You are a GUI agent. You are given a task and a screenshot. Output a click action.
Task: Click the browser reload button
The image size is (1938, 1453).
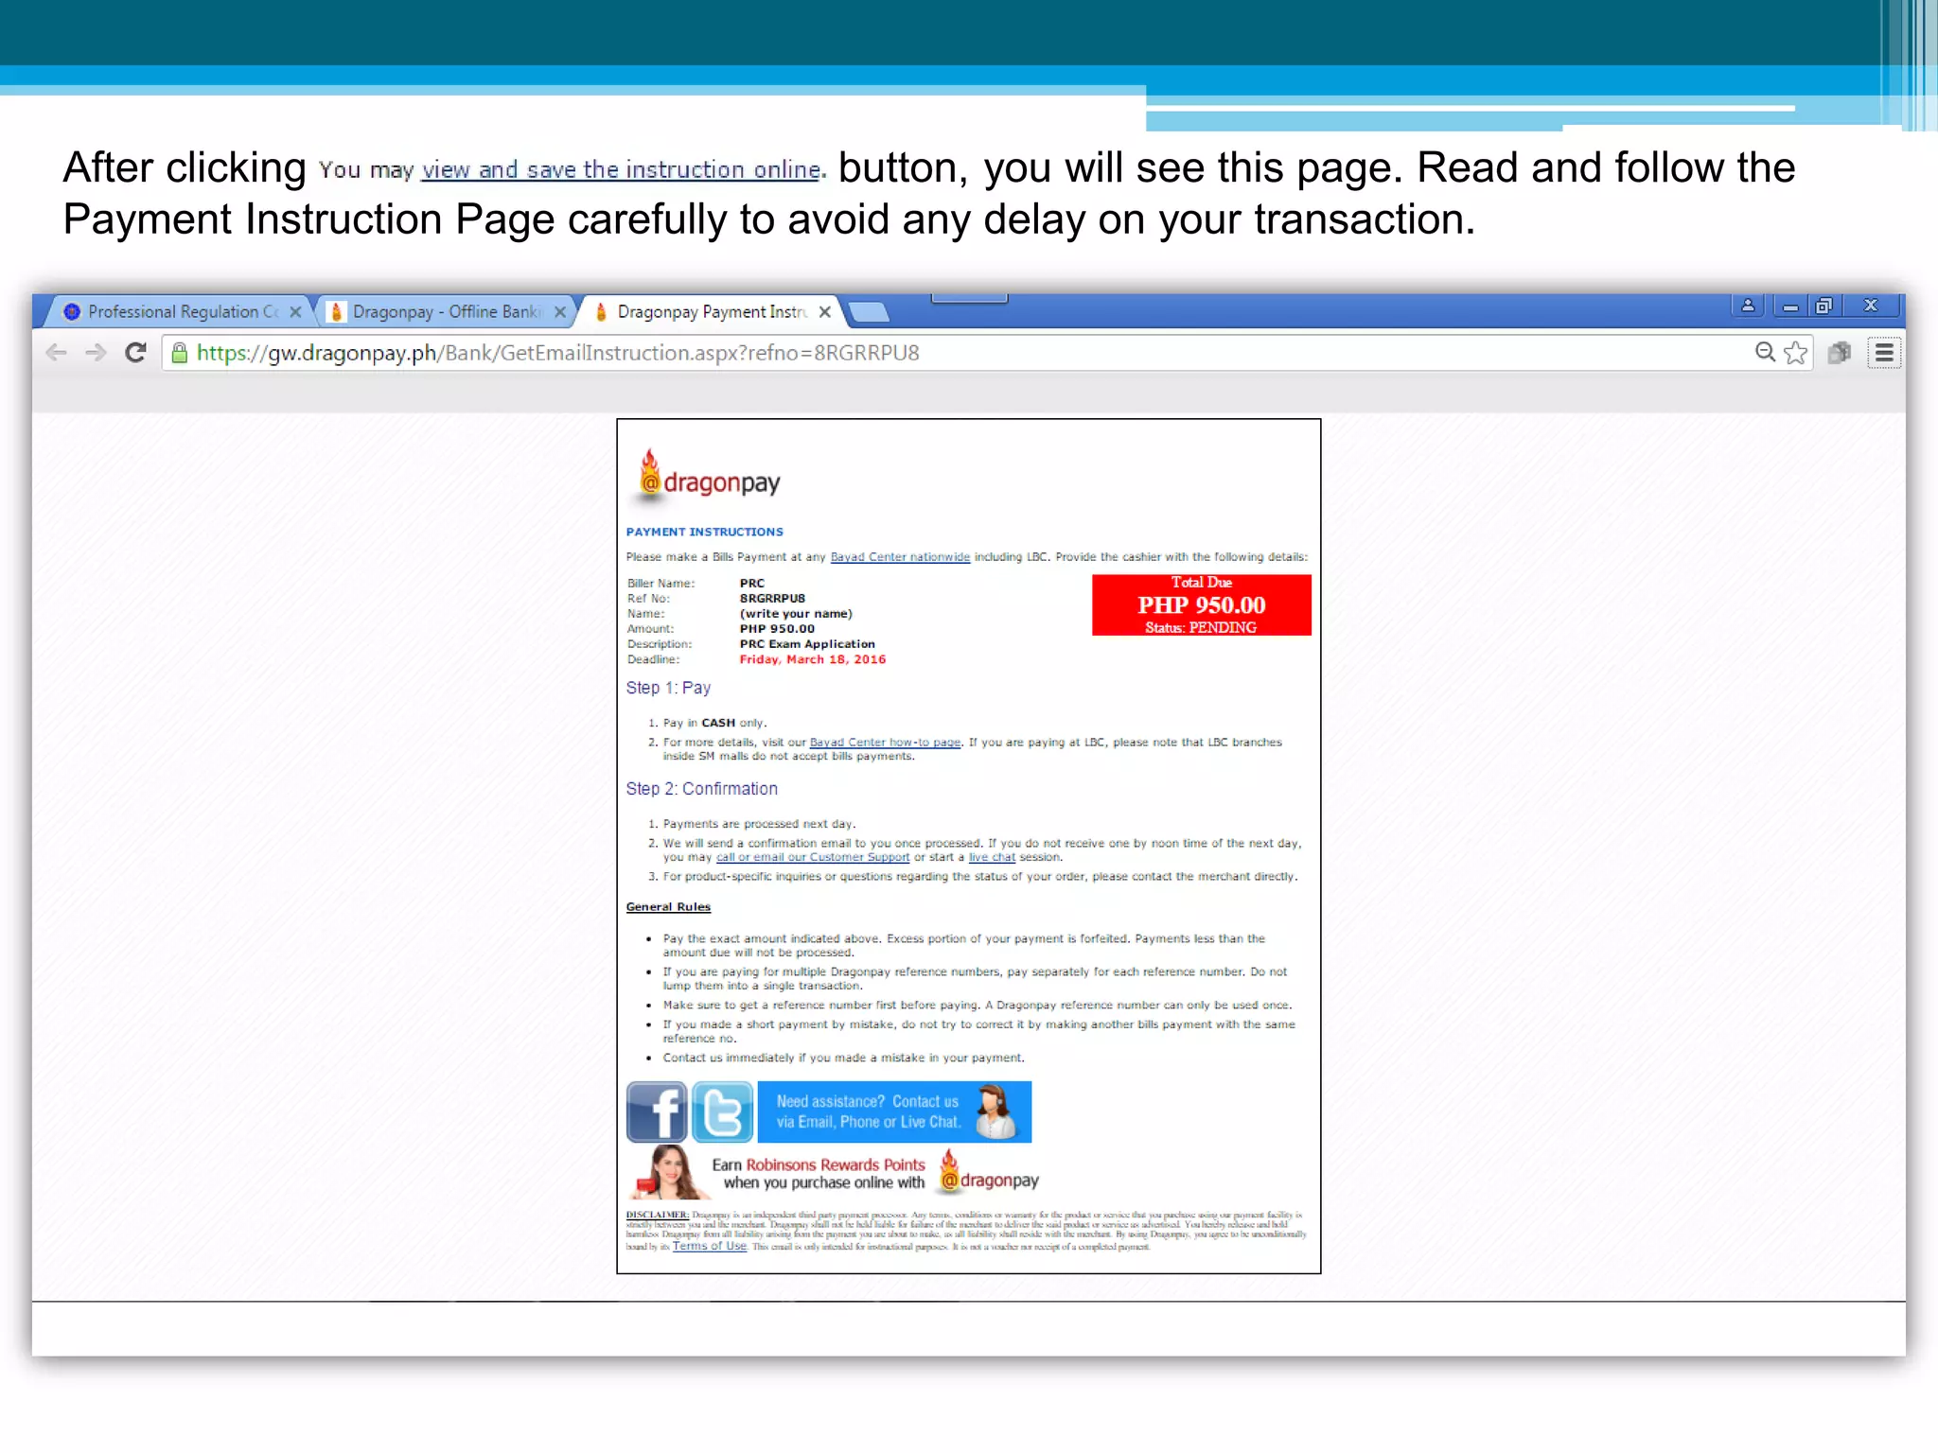(x=135, y=353)
